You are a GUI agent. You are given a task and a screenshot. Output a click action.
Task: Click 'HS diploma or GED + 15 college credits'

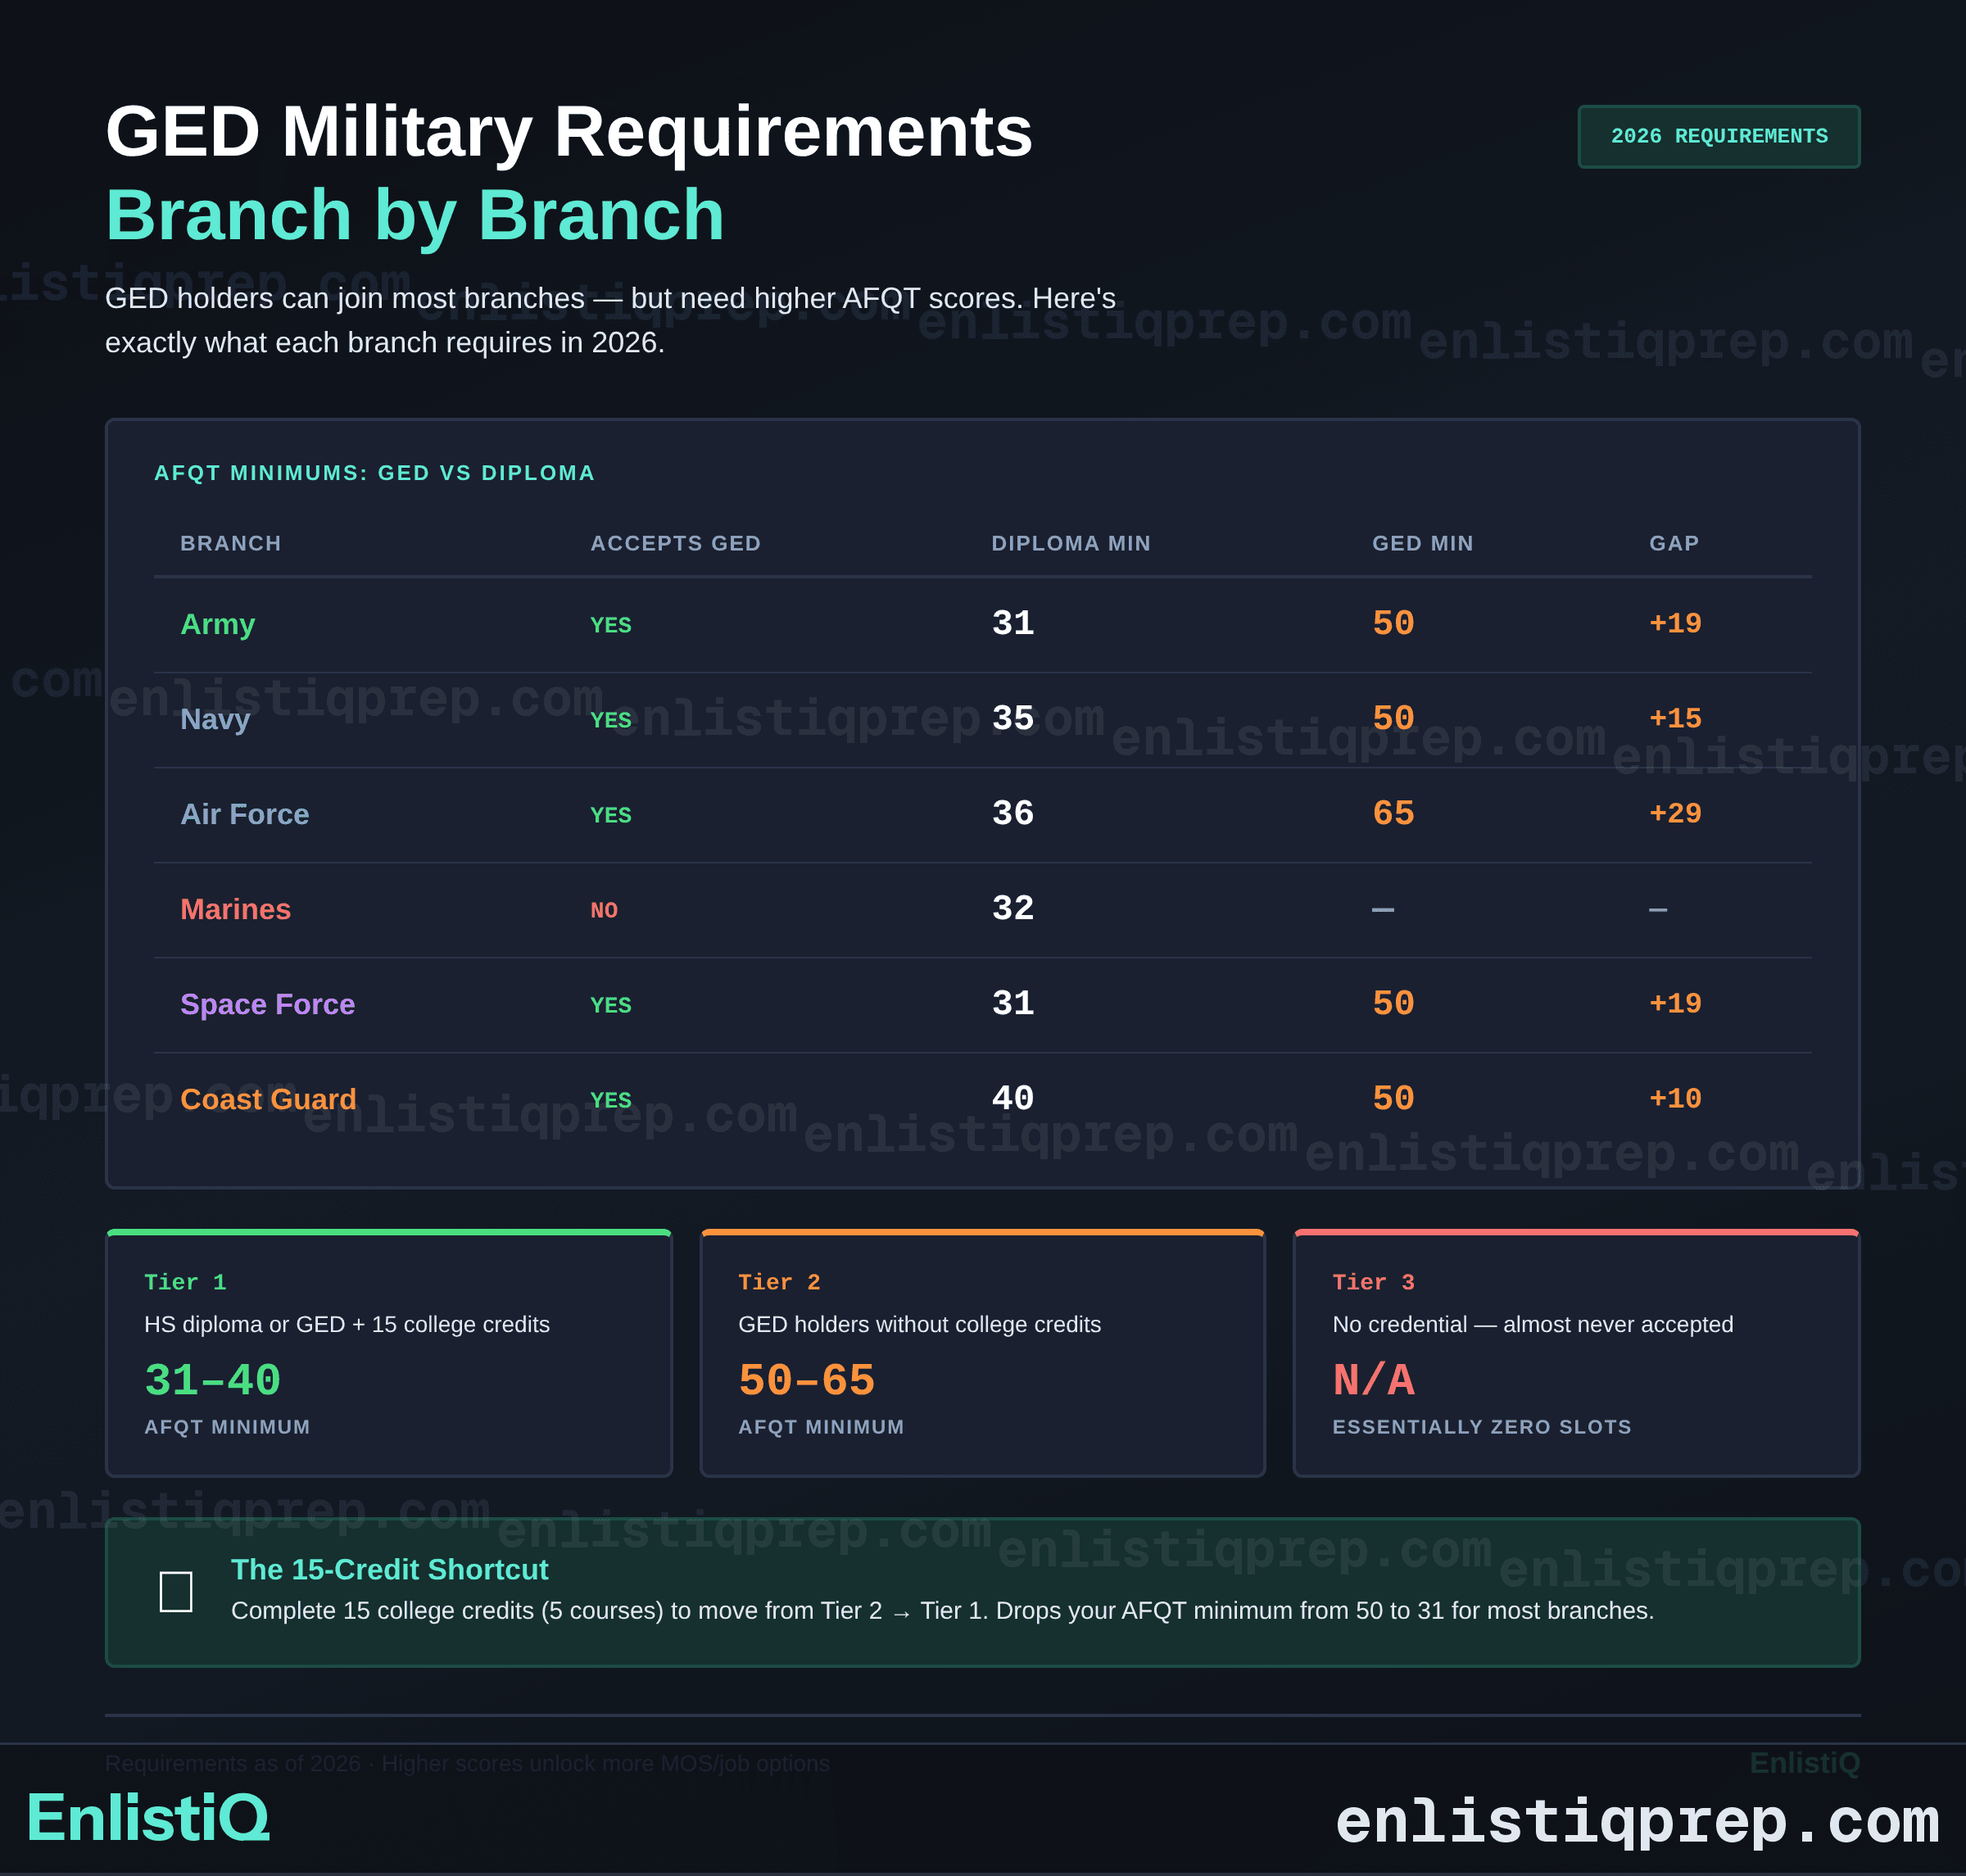(x=347, y=1324)
